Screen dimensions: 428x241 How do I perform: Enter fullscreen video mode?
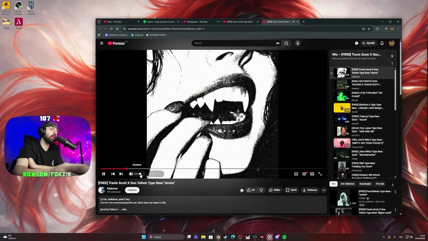point(320,174)
